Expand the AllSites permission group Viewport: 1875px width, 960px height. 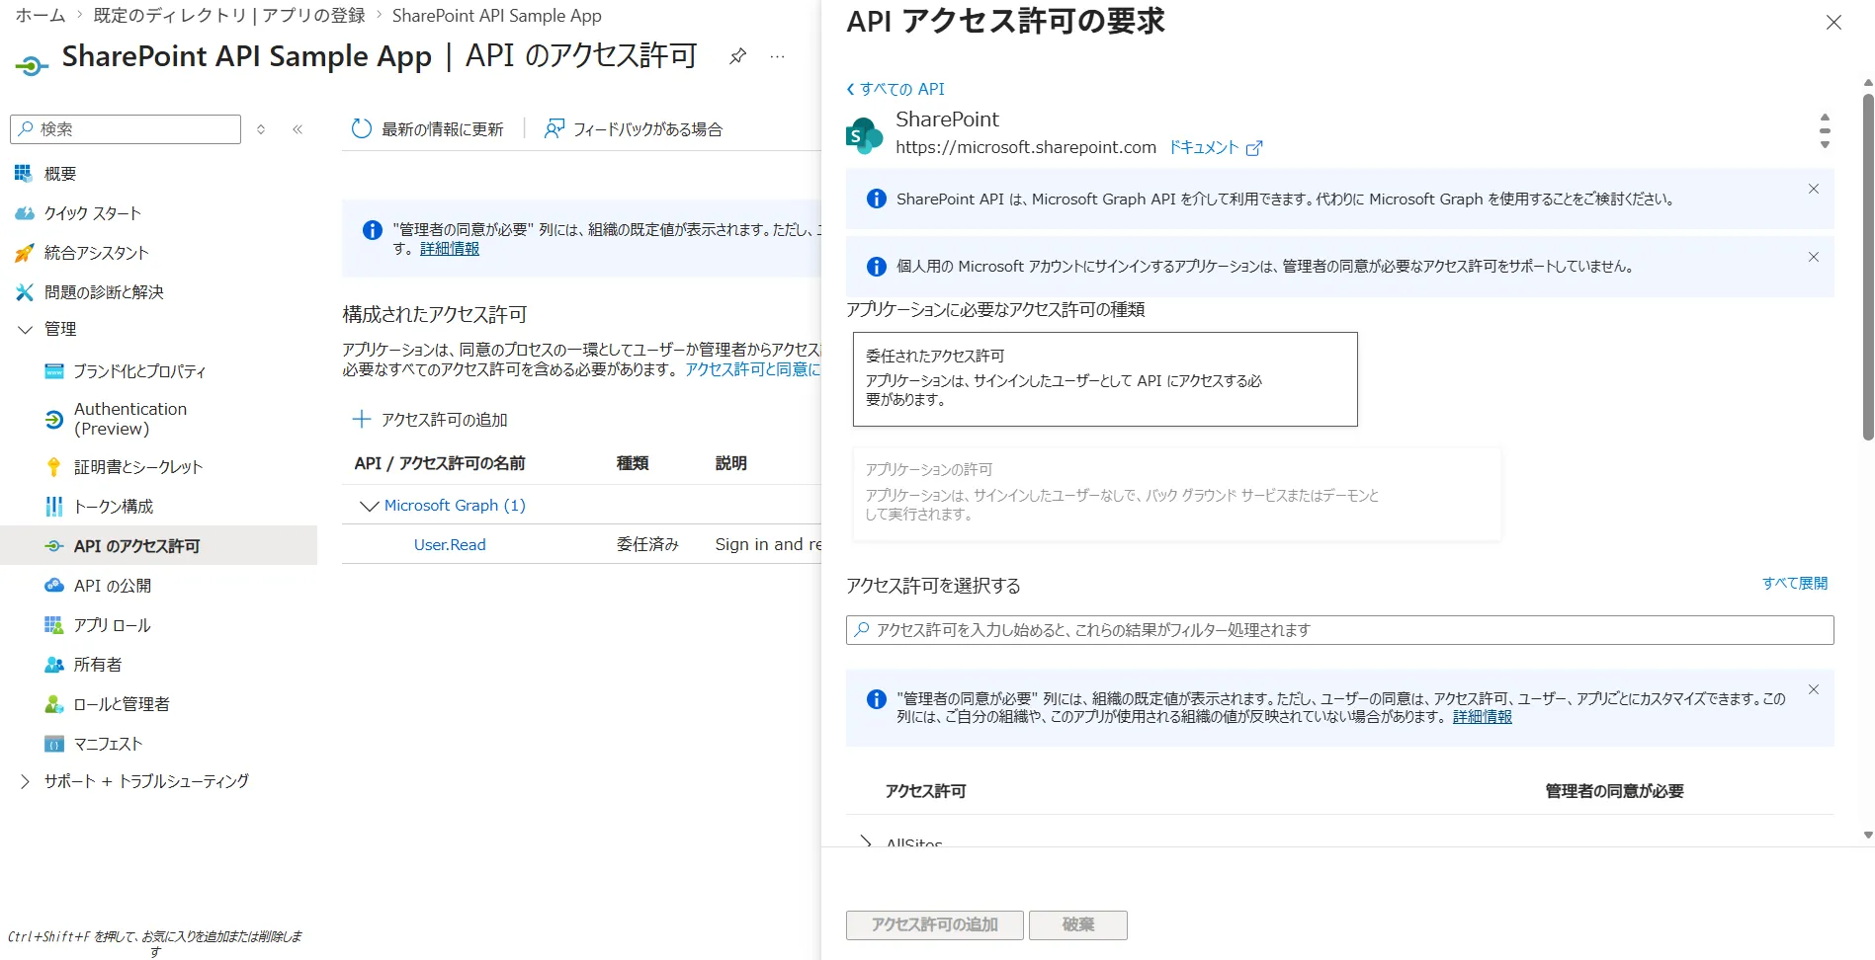coord(866,841)
